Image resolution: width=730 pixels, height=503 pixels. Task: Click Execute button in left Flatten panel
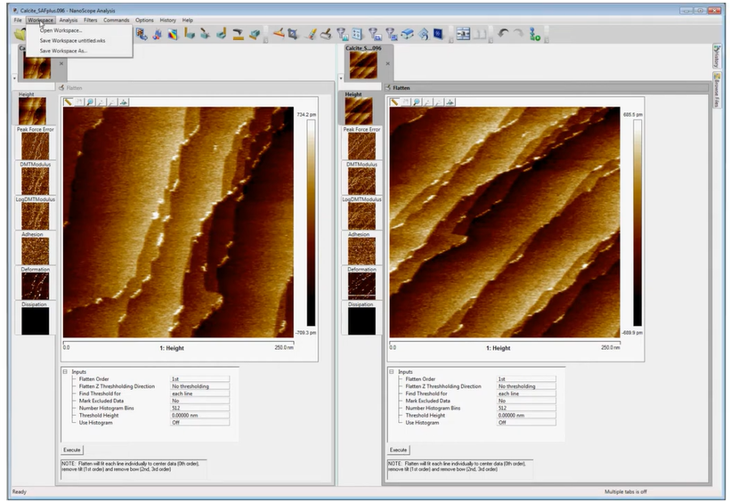[72, 450]
